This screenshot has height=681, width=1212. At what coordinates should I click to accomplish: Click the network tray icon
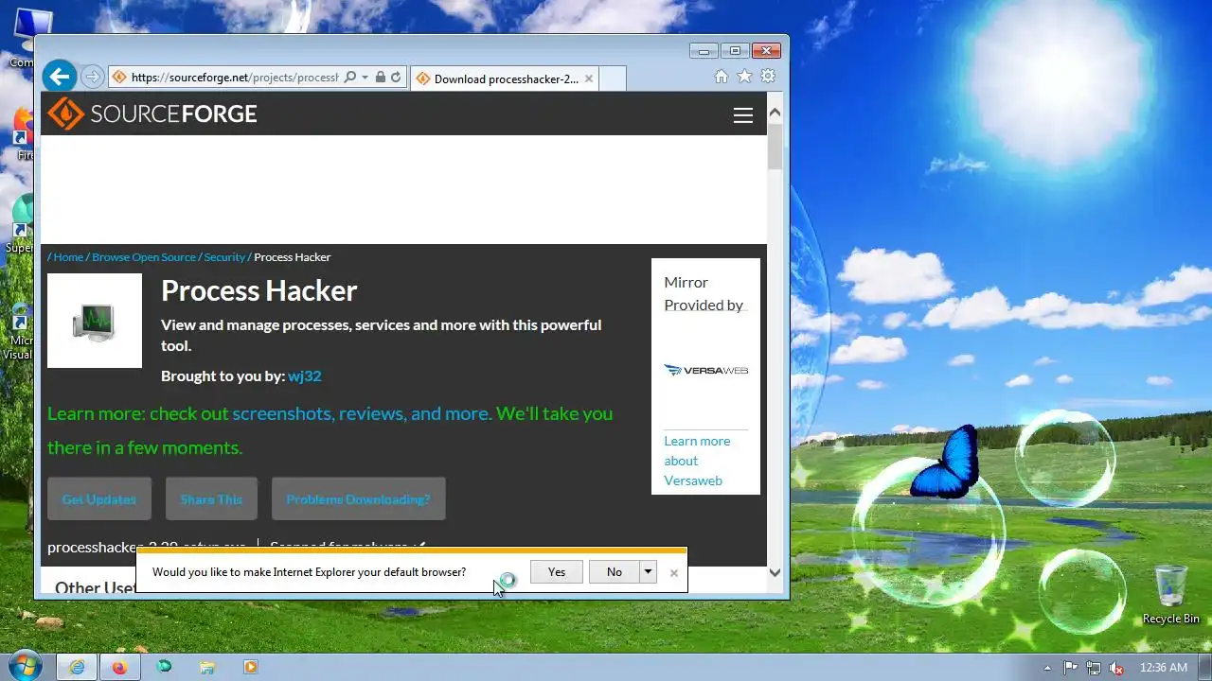[x=1094, y=668]
